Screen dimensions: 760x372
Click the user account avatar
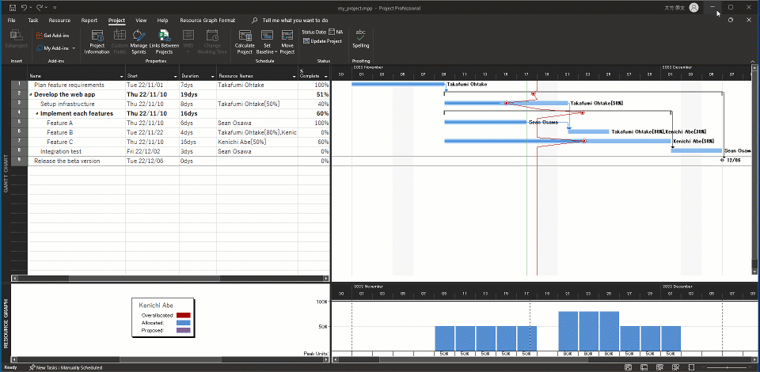tap(694, 7)
